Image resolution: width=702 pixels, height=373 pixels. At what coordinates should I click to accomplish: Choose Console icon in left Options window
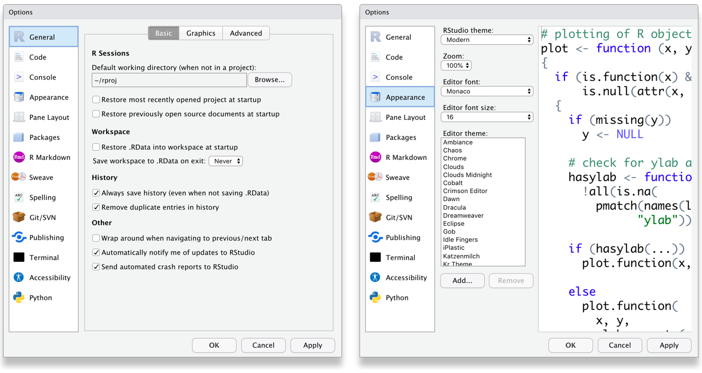pyautogui.click(x=19, y=77)
